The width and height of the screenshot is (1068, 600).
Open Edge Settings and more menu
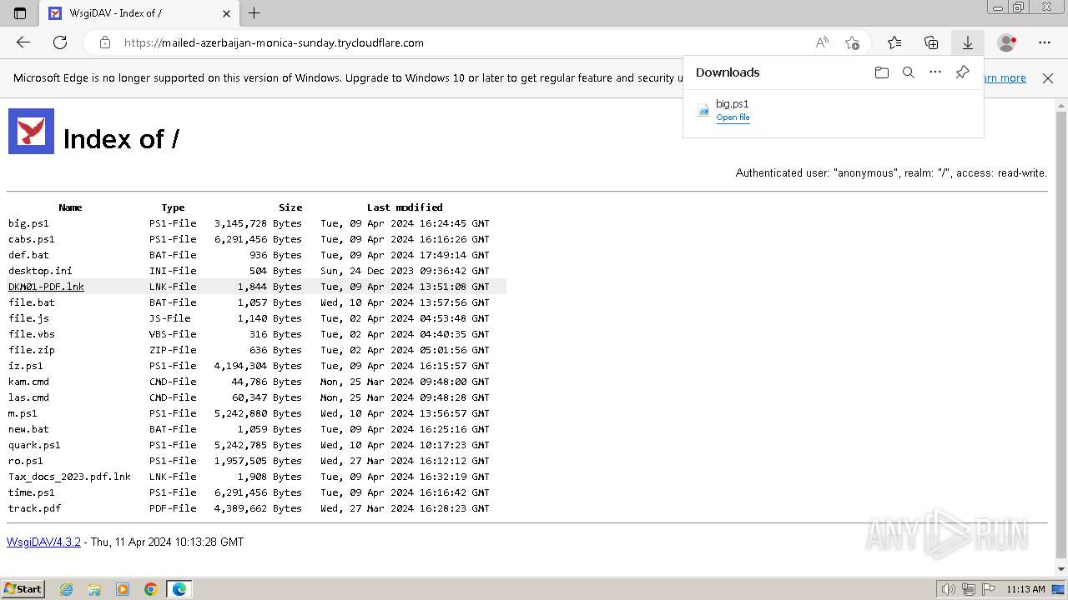(1045, 42)
